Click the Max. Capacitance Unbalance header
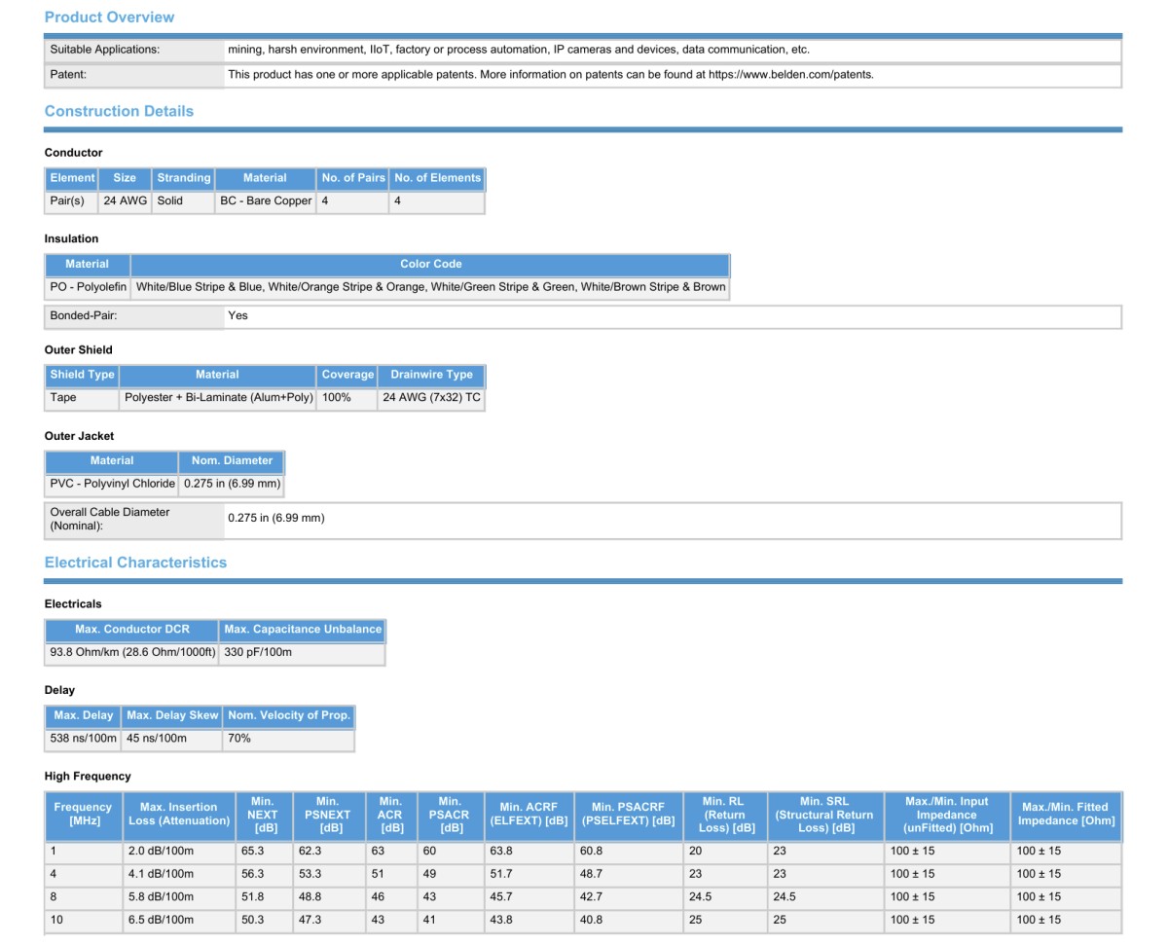 pyautogui.click(x=303, y=630)
